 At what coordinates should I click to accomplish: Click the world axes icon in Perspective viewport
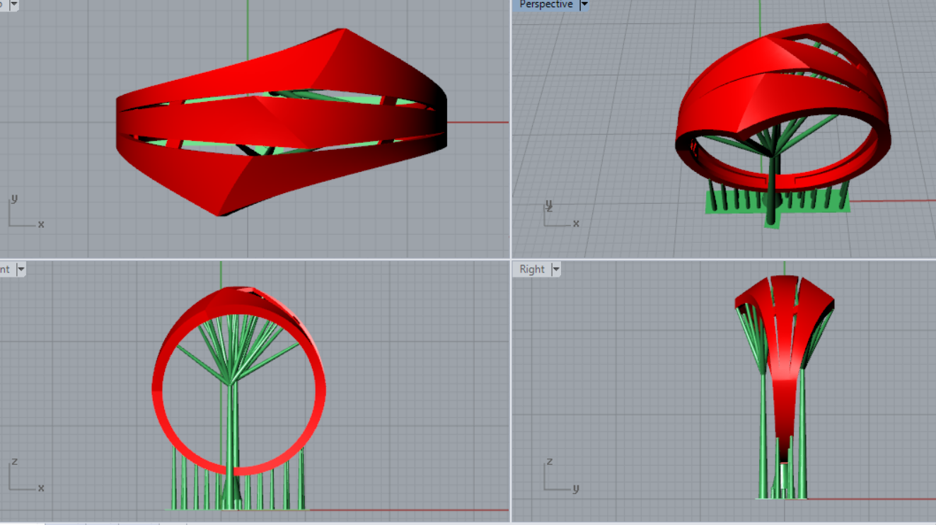pyautogui.click(x=559, y=215)
